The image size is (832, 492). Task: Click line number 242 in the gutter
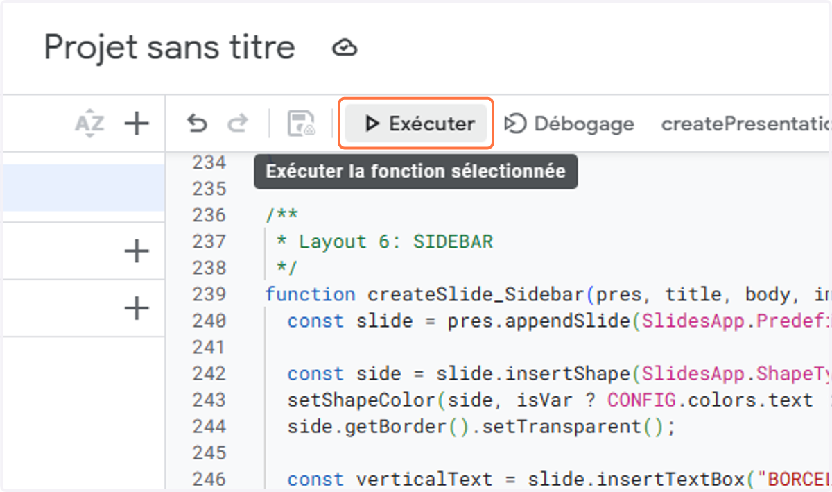[209, 373]
